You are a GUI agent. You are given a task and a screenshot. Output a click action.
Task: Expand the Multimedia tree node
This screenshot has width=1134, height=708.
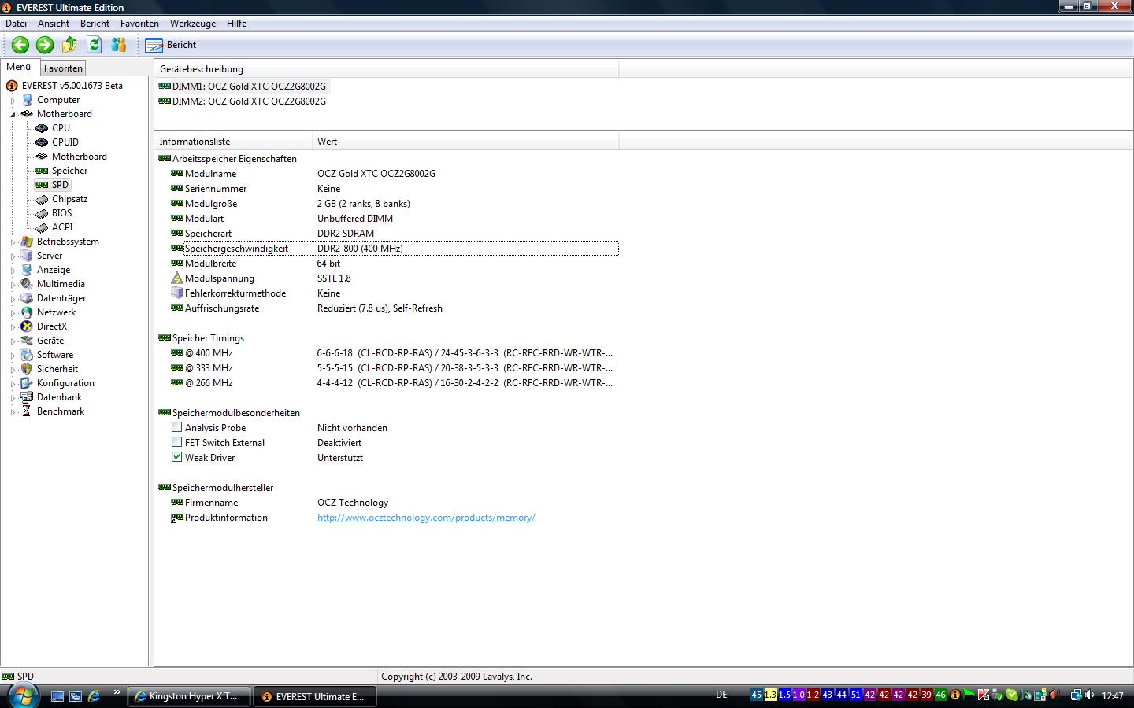[13, 285]
